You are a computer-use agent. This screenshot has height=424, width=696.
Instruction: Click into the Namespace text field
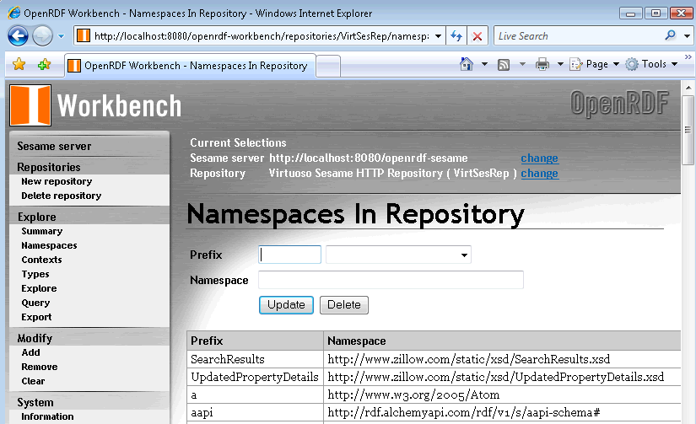[x=391, y=280]
